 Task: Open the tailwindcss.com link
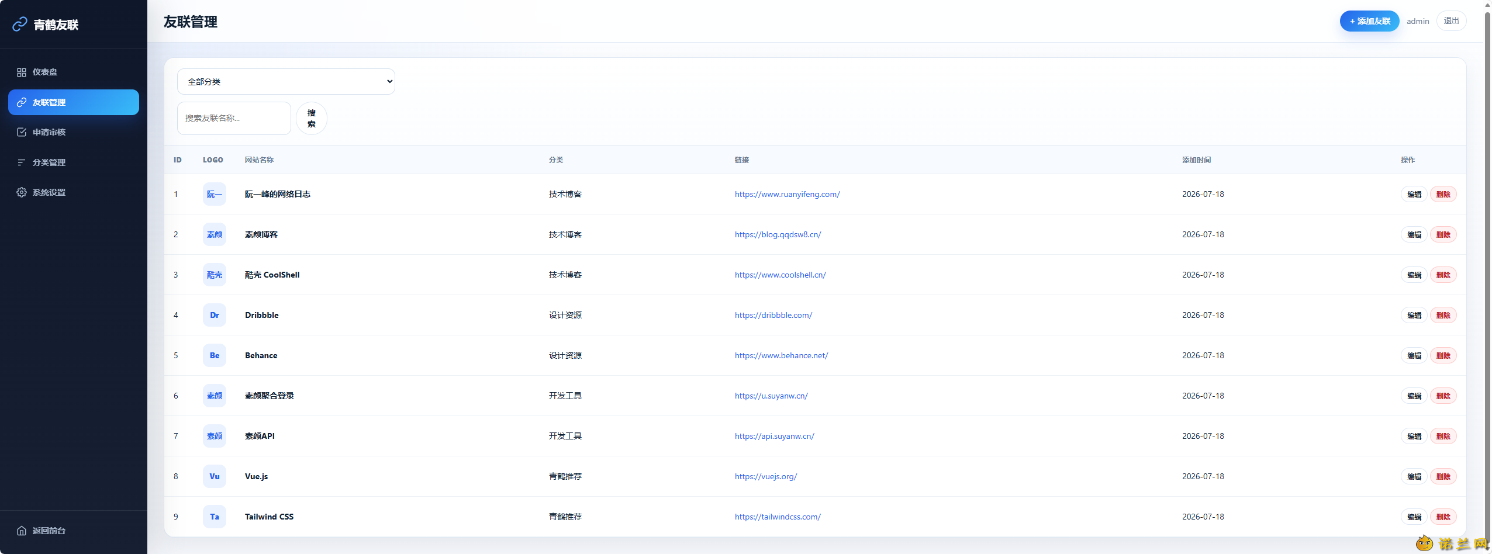tap(778, 517)
